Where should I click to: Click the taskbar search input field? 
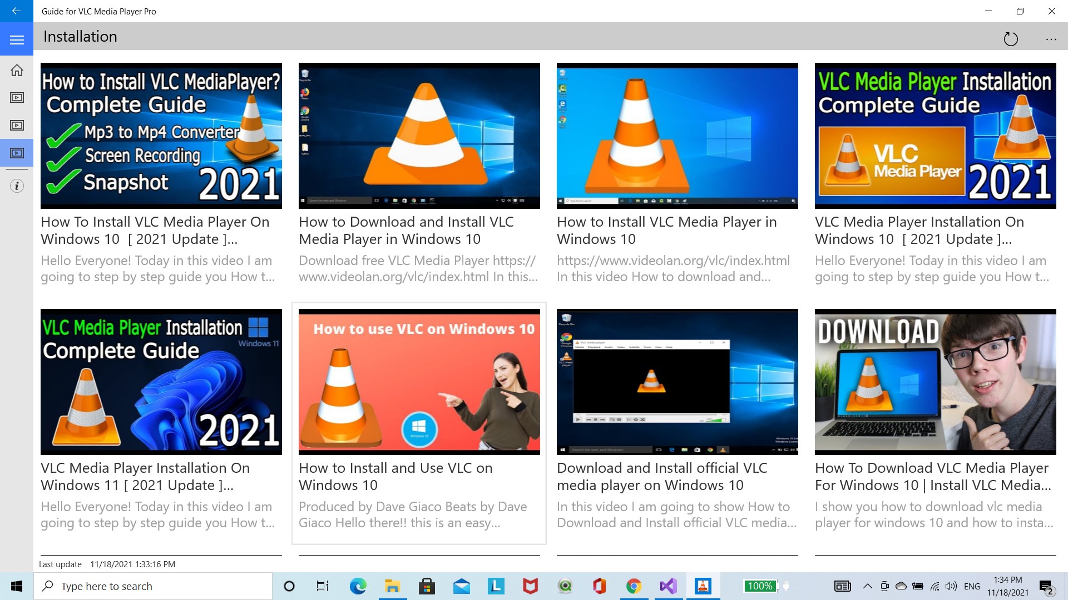coord(156,586)
